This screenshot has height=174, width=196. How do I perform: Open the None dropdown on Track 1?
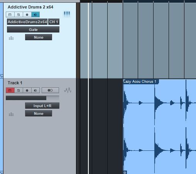pos(39,113)
